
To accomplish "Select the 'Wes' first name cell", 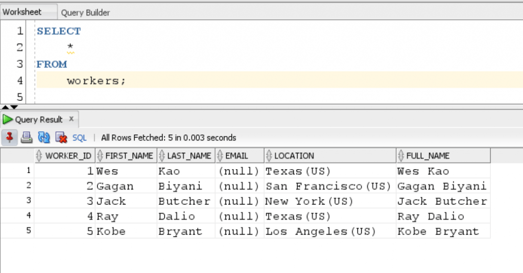I will click(x=126, y=171).
